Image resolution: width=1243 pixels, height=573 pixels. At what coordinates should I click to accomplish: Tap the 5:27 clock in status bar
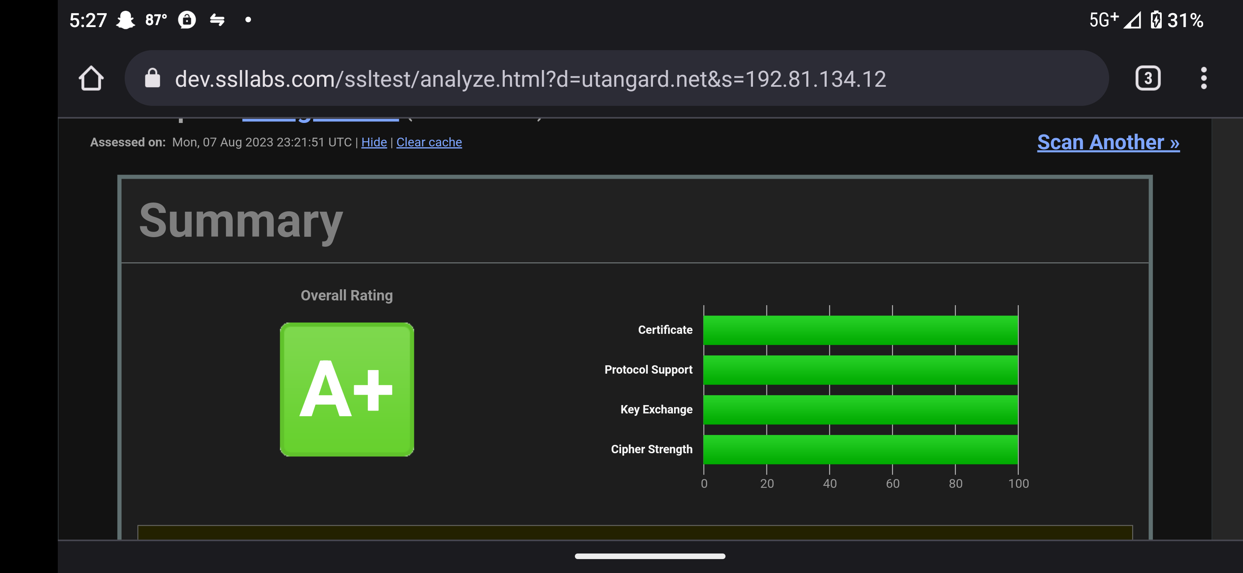coord(88,20)
